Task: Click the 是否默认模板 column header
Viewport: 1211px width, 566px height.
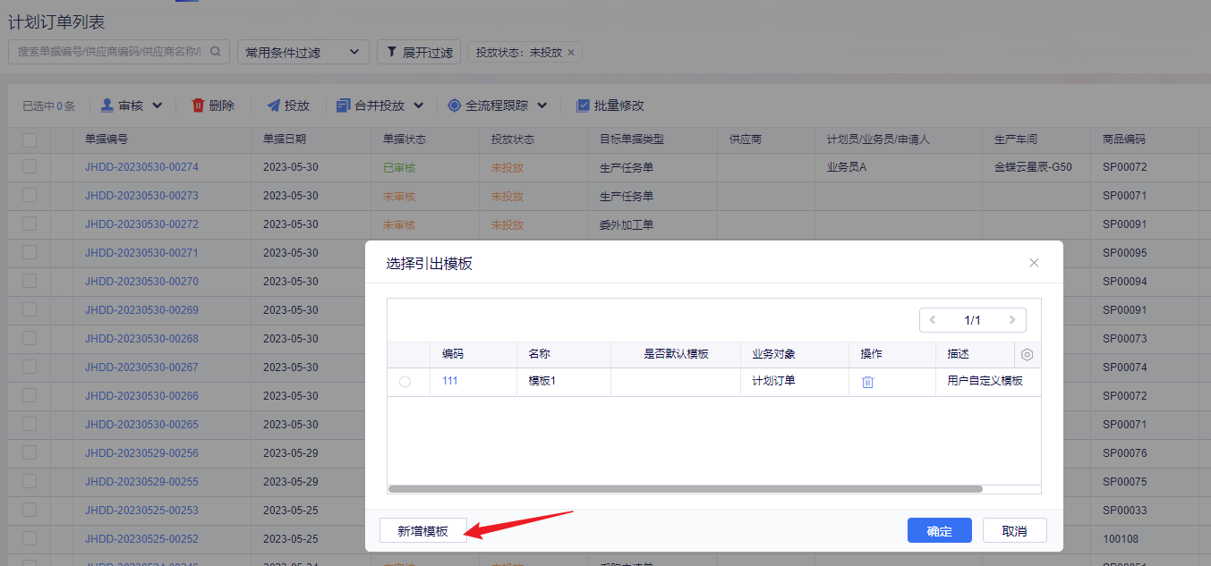Action: click(x=676, y=354)
